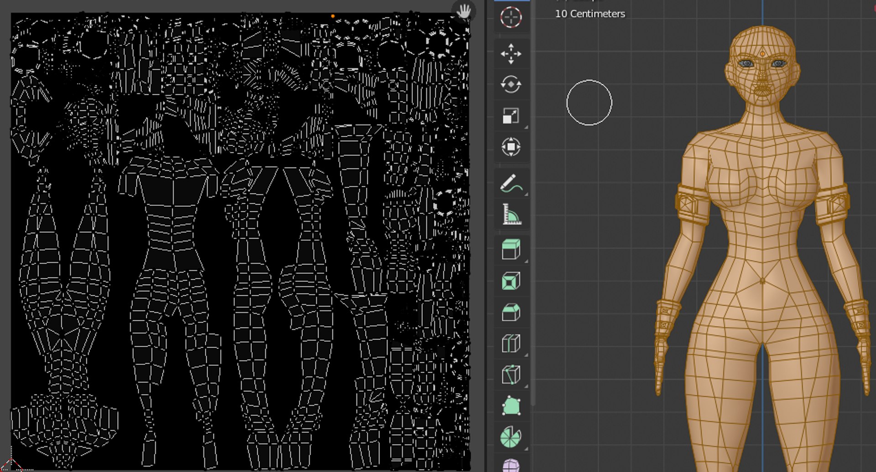Select the purple Smooth tool
The width and height of the screenshot is (876, 472).
tap(511, 465)
